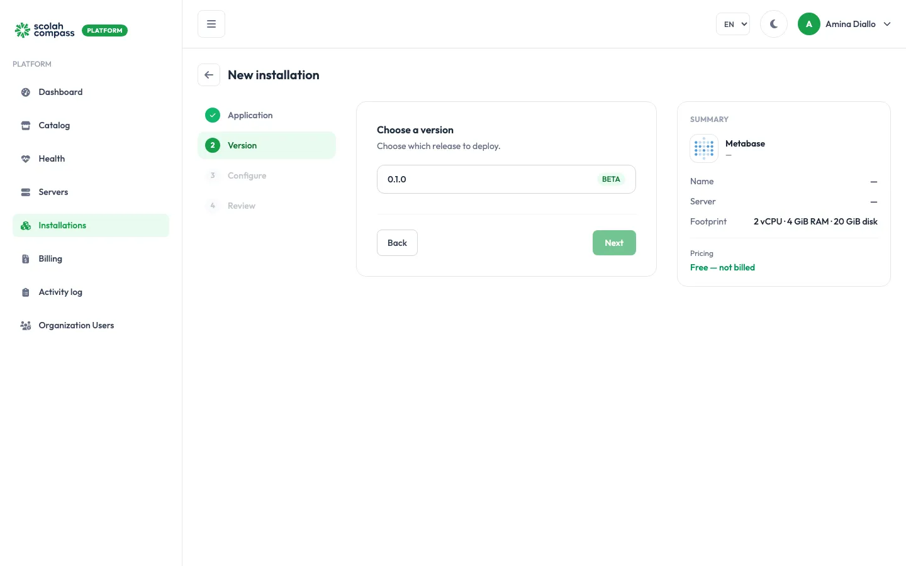
Task: Click the green user avatar icon
Action: (809, 24)
